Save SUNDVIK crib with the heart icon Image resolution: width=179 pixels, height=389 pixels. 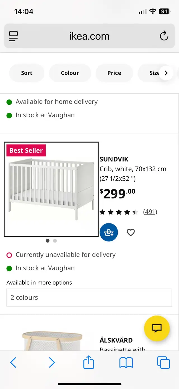(x=131, y=232)
